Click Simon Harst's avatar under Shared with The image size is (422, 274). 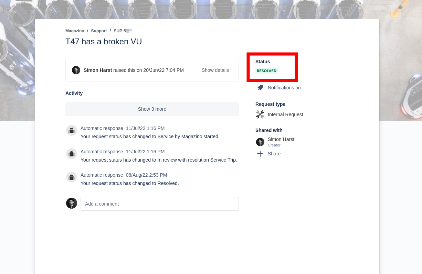tap(260, 142)
